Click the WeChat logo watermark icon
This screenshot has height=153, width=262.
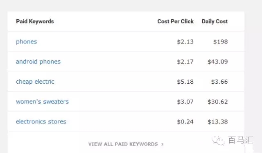click(218, 140)
